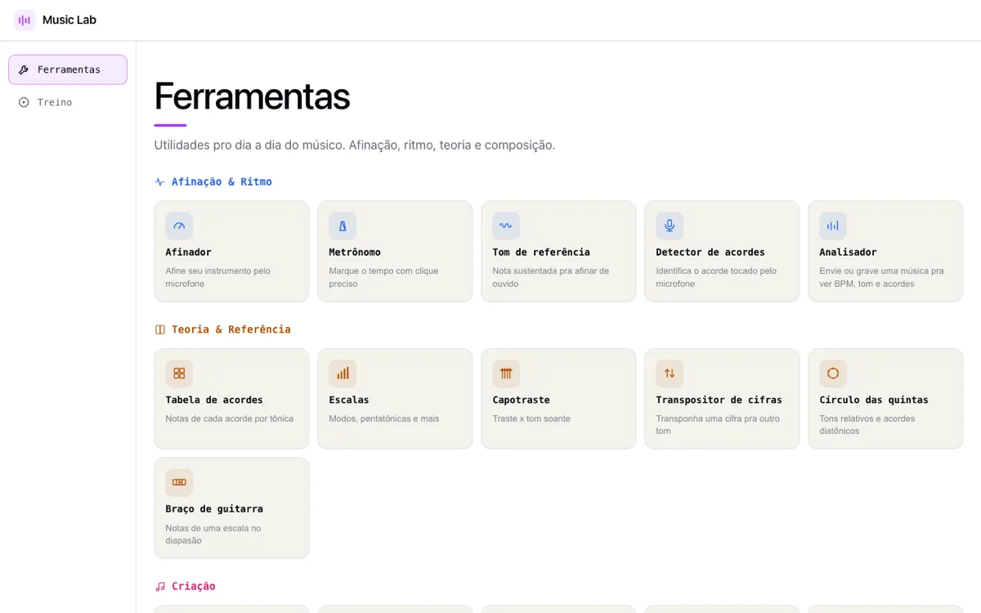Open the Transpositor de cifras card title
Screen dimensions: 981x613
click(719, 400)
